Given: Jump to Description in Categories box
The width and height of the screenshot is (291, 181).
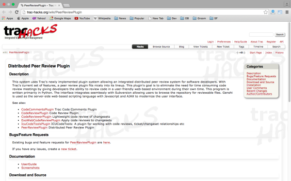Looking at the screenshot, I should click(254, 73).
